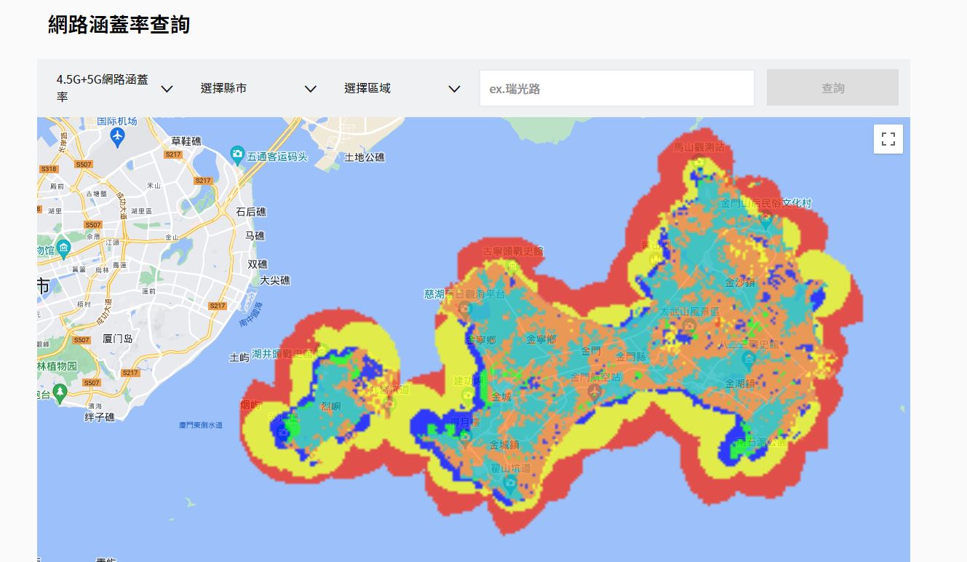Image resolution: width=967 pixels, height=562 pixels.
Task: Enter fullscreen map view
Action: [888, 139]
